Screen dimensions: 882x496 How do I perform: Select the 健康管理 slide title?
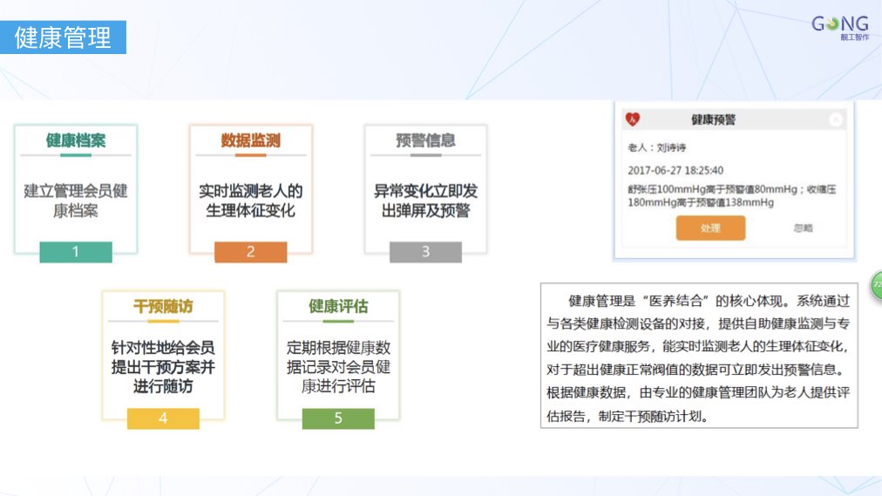tap(63, 37)
